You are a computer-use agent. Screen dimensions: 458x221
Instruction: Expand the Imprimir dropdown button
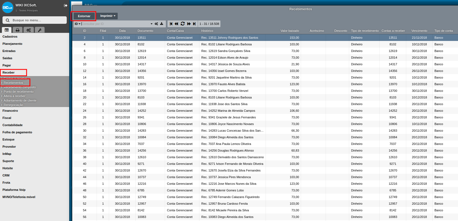(x=108, y=16)
